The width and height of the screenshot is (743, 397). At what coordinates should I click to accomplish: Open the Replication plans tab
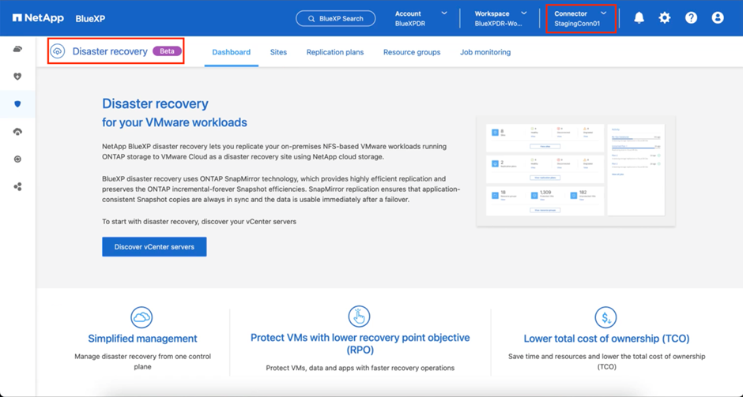click(x=335, y=52)
